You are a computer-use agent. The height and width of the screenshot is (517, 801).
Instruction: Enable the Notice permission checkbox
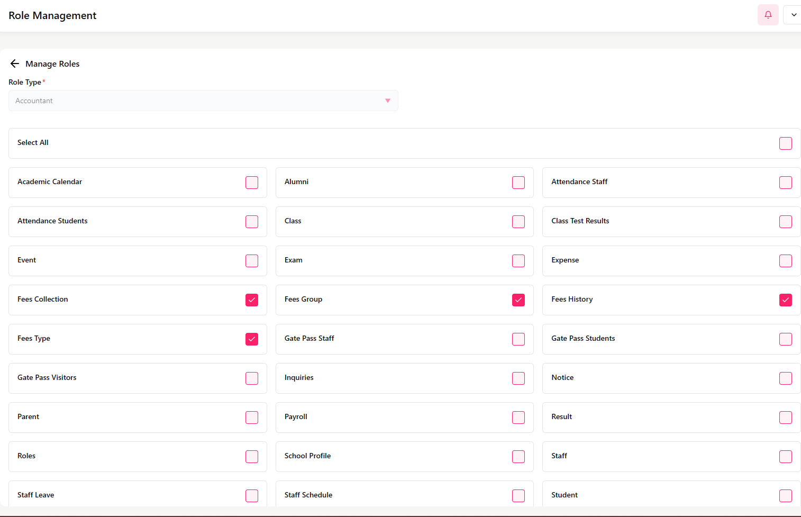(785, 378)
